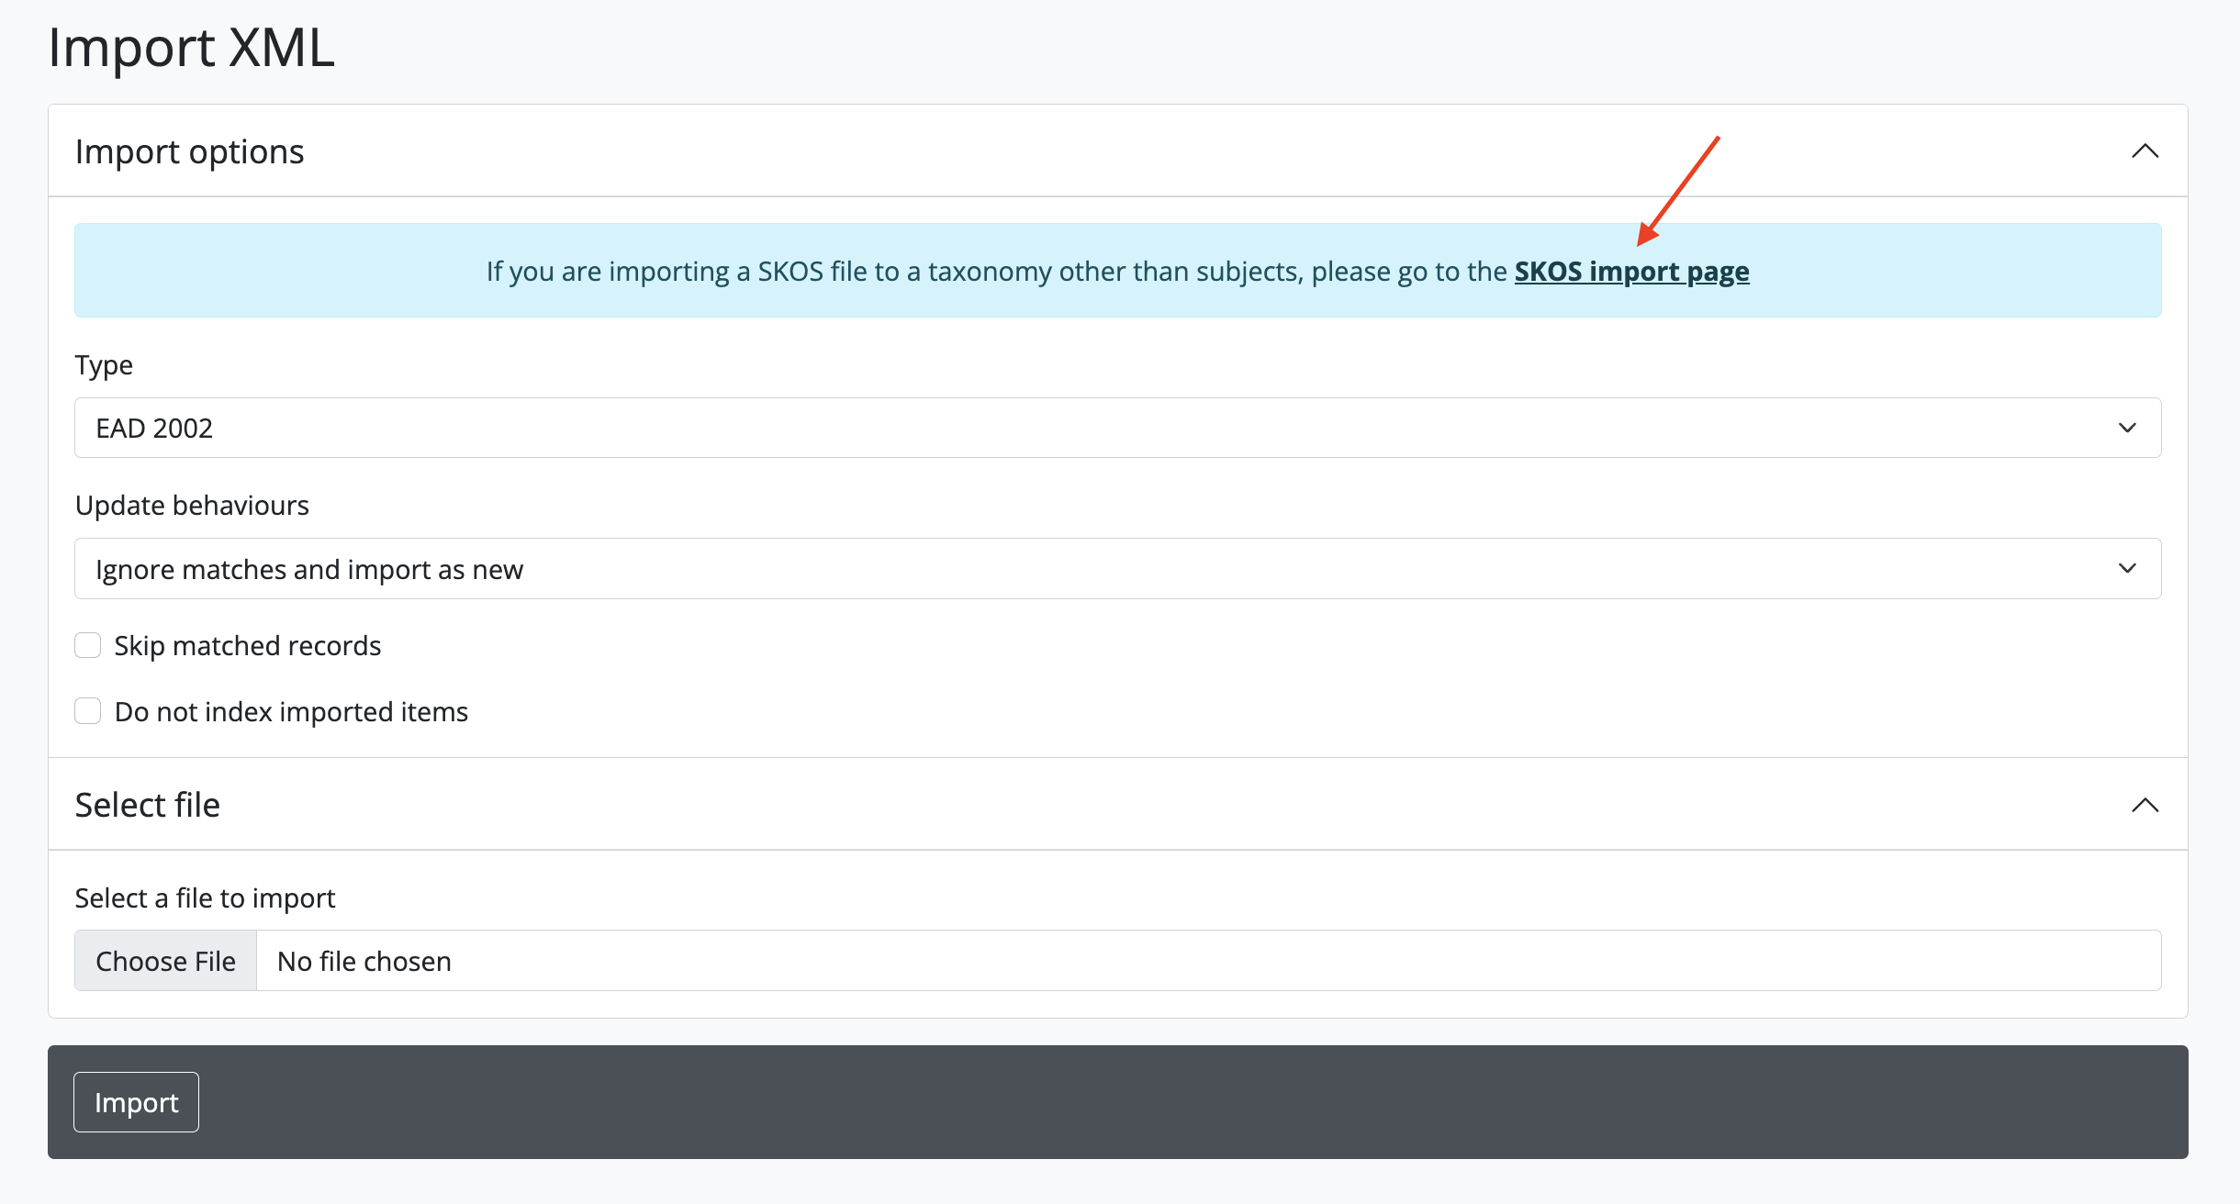Toggle the Select file section header

[148, 805]
